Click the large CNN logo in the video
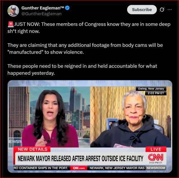 [156, 157]
